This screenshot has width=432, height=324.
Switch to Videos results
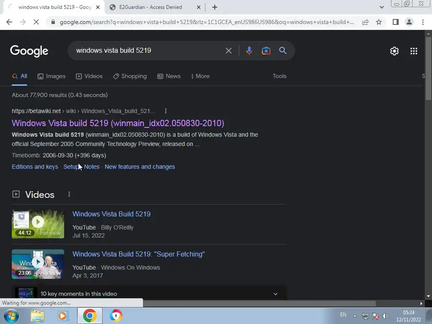click(89, 76)
